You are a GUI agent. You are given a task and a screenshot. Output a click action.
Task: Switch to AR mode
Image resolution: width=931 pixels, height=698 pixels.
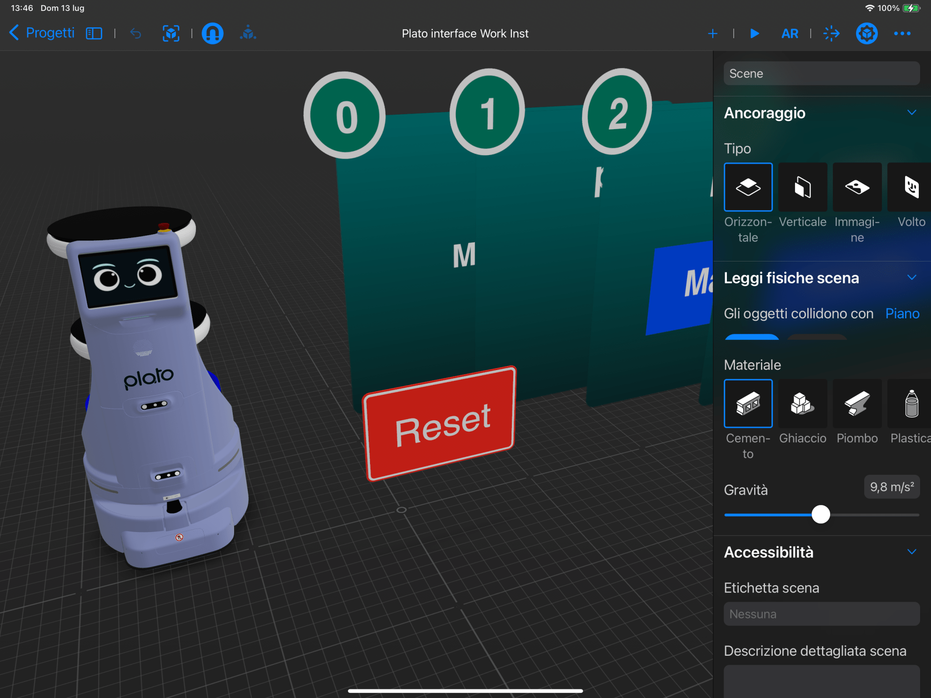click(790, 34)
